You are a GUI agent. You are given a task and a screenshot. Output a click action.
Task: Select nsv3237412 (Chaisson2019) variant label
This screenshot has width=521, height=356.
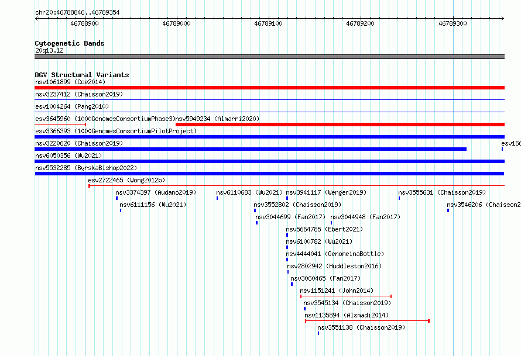pos(79,94)
